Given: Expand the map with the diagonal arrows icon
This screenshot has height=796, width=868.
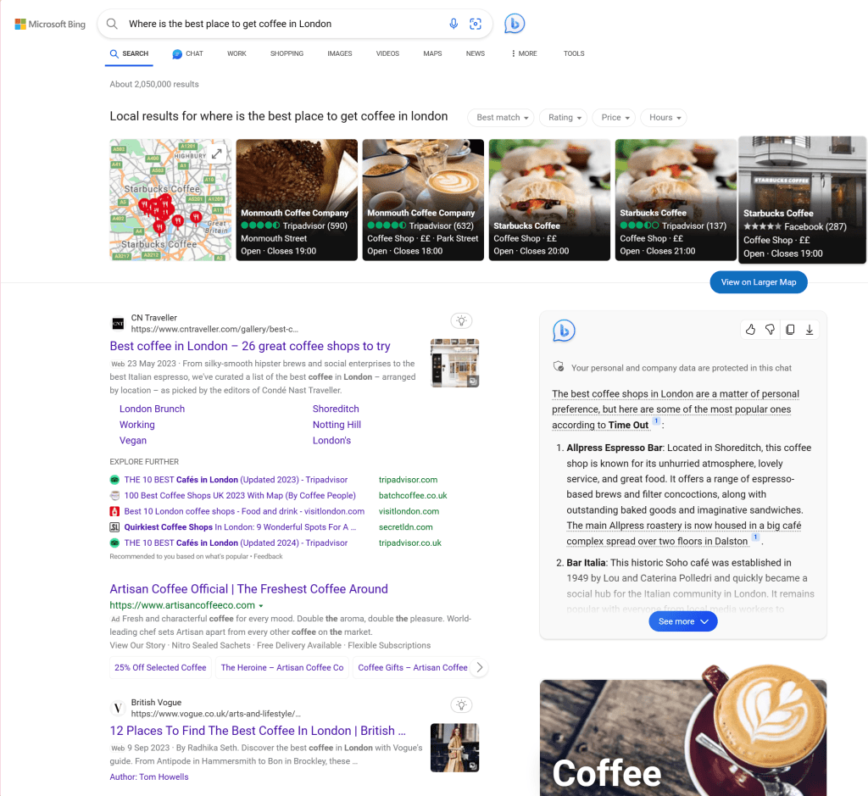Looking at the screenshot, I should click(218, 154).
